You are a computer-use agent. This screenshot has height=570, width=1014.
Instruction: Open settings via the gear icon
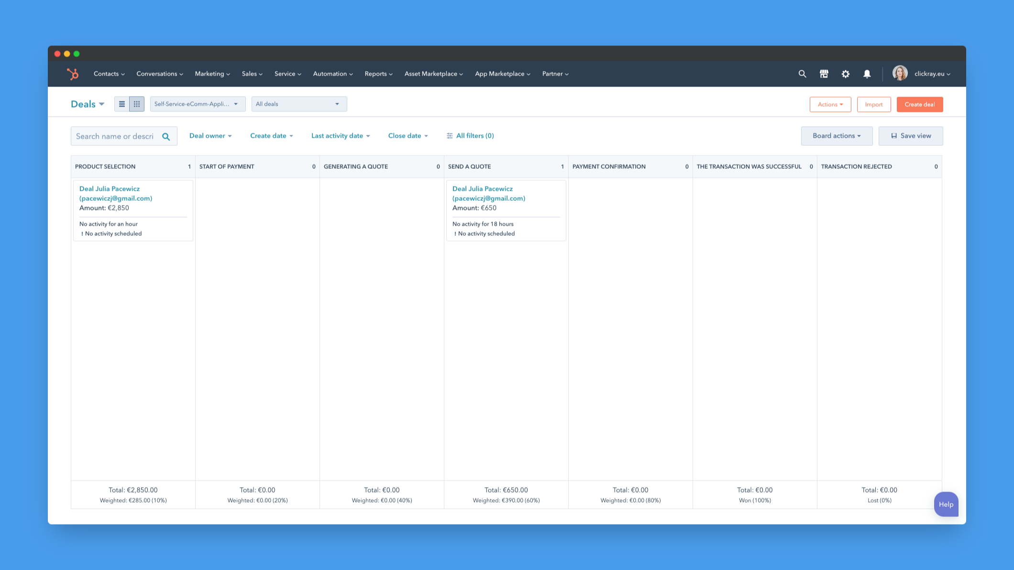click(845, 74)
